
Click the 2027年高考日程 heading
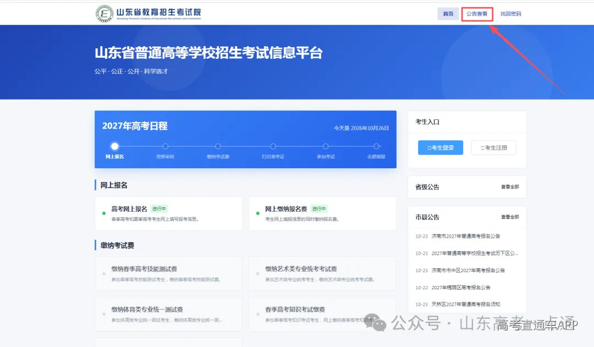(135, 126)
